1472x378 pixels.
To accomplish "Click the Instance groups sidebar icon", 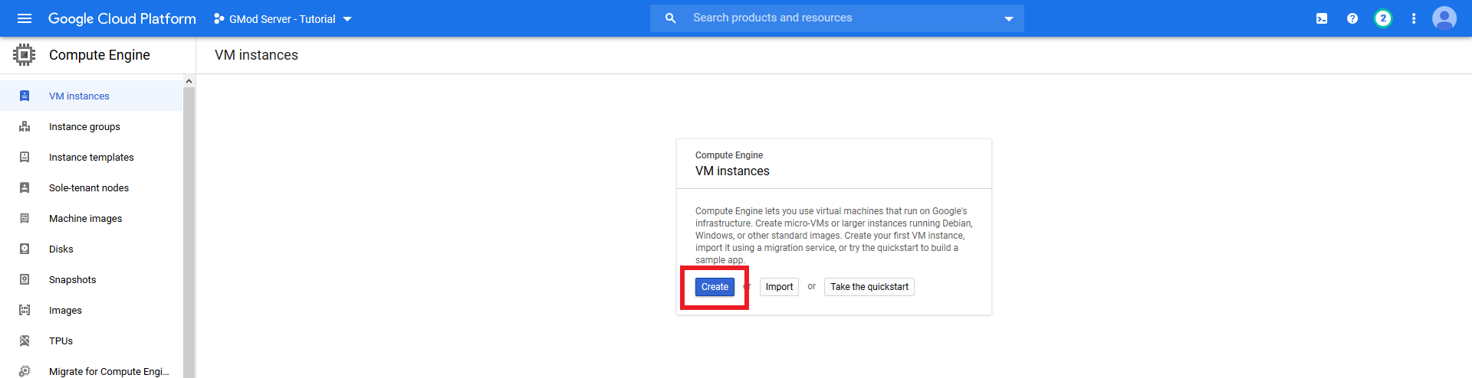I will point(25,126).
